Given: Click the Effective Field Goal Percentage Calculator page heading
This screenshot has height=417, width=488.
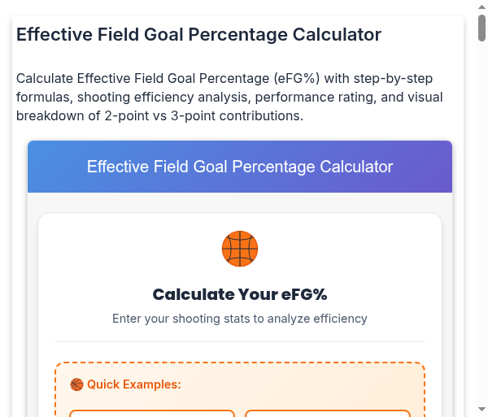Looking at the screenshot, I should [198, 34].
